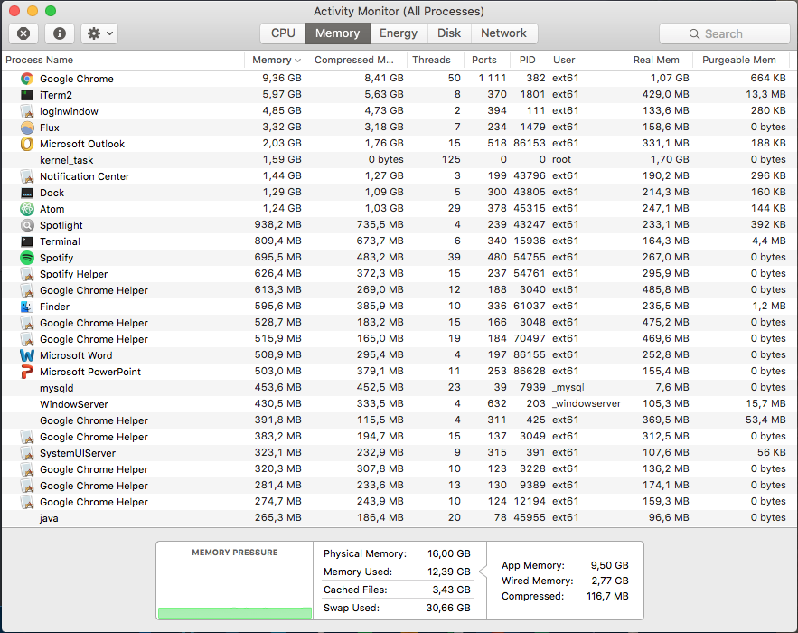
Task: Open the Disk tab
Action: pyautogui.click(x=449, y=33)
